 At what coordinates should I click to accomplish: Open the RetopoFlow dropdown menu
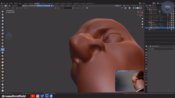click(x=80, y=8)
